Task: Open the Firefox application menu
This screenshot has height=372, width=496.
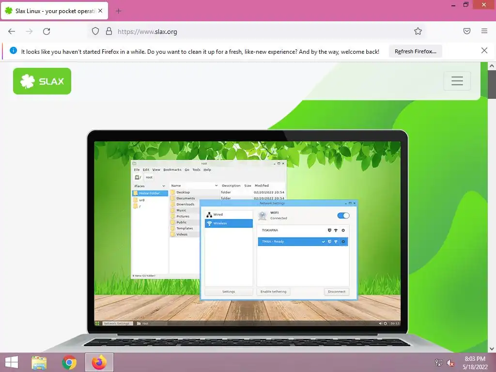Action: pyautogui.click(x=484, y=31)
